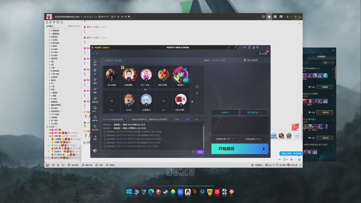Open the PRO TV section in Arena sidebar

coord(95,118)
